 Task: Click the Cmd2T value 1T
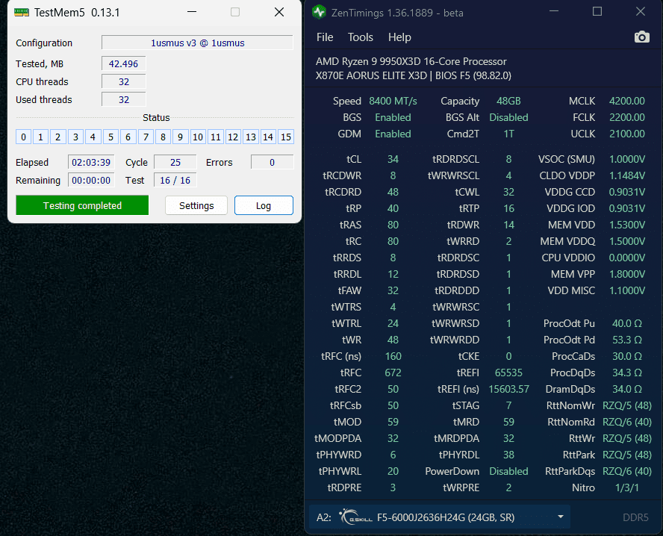point(508,134)
